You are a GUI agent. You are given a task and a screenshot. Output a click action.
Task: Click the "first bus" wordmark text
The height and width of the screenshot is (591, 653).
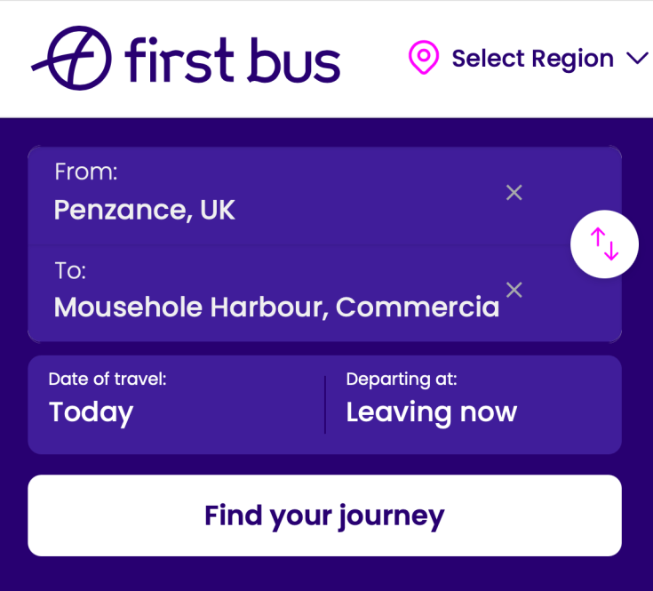pos(233,60)
